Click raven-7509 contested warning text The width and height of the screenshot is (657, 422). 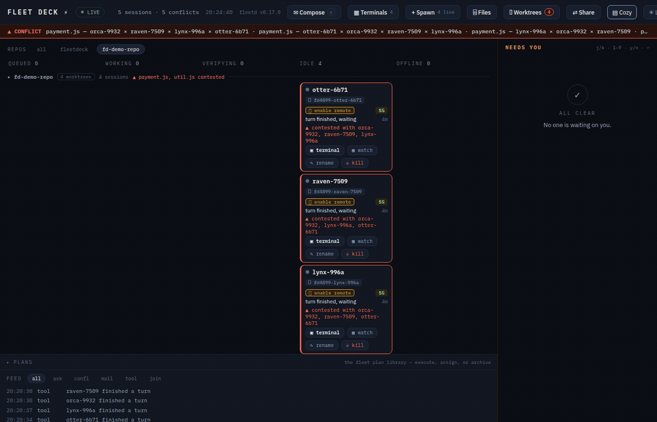coord(342,225)
